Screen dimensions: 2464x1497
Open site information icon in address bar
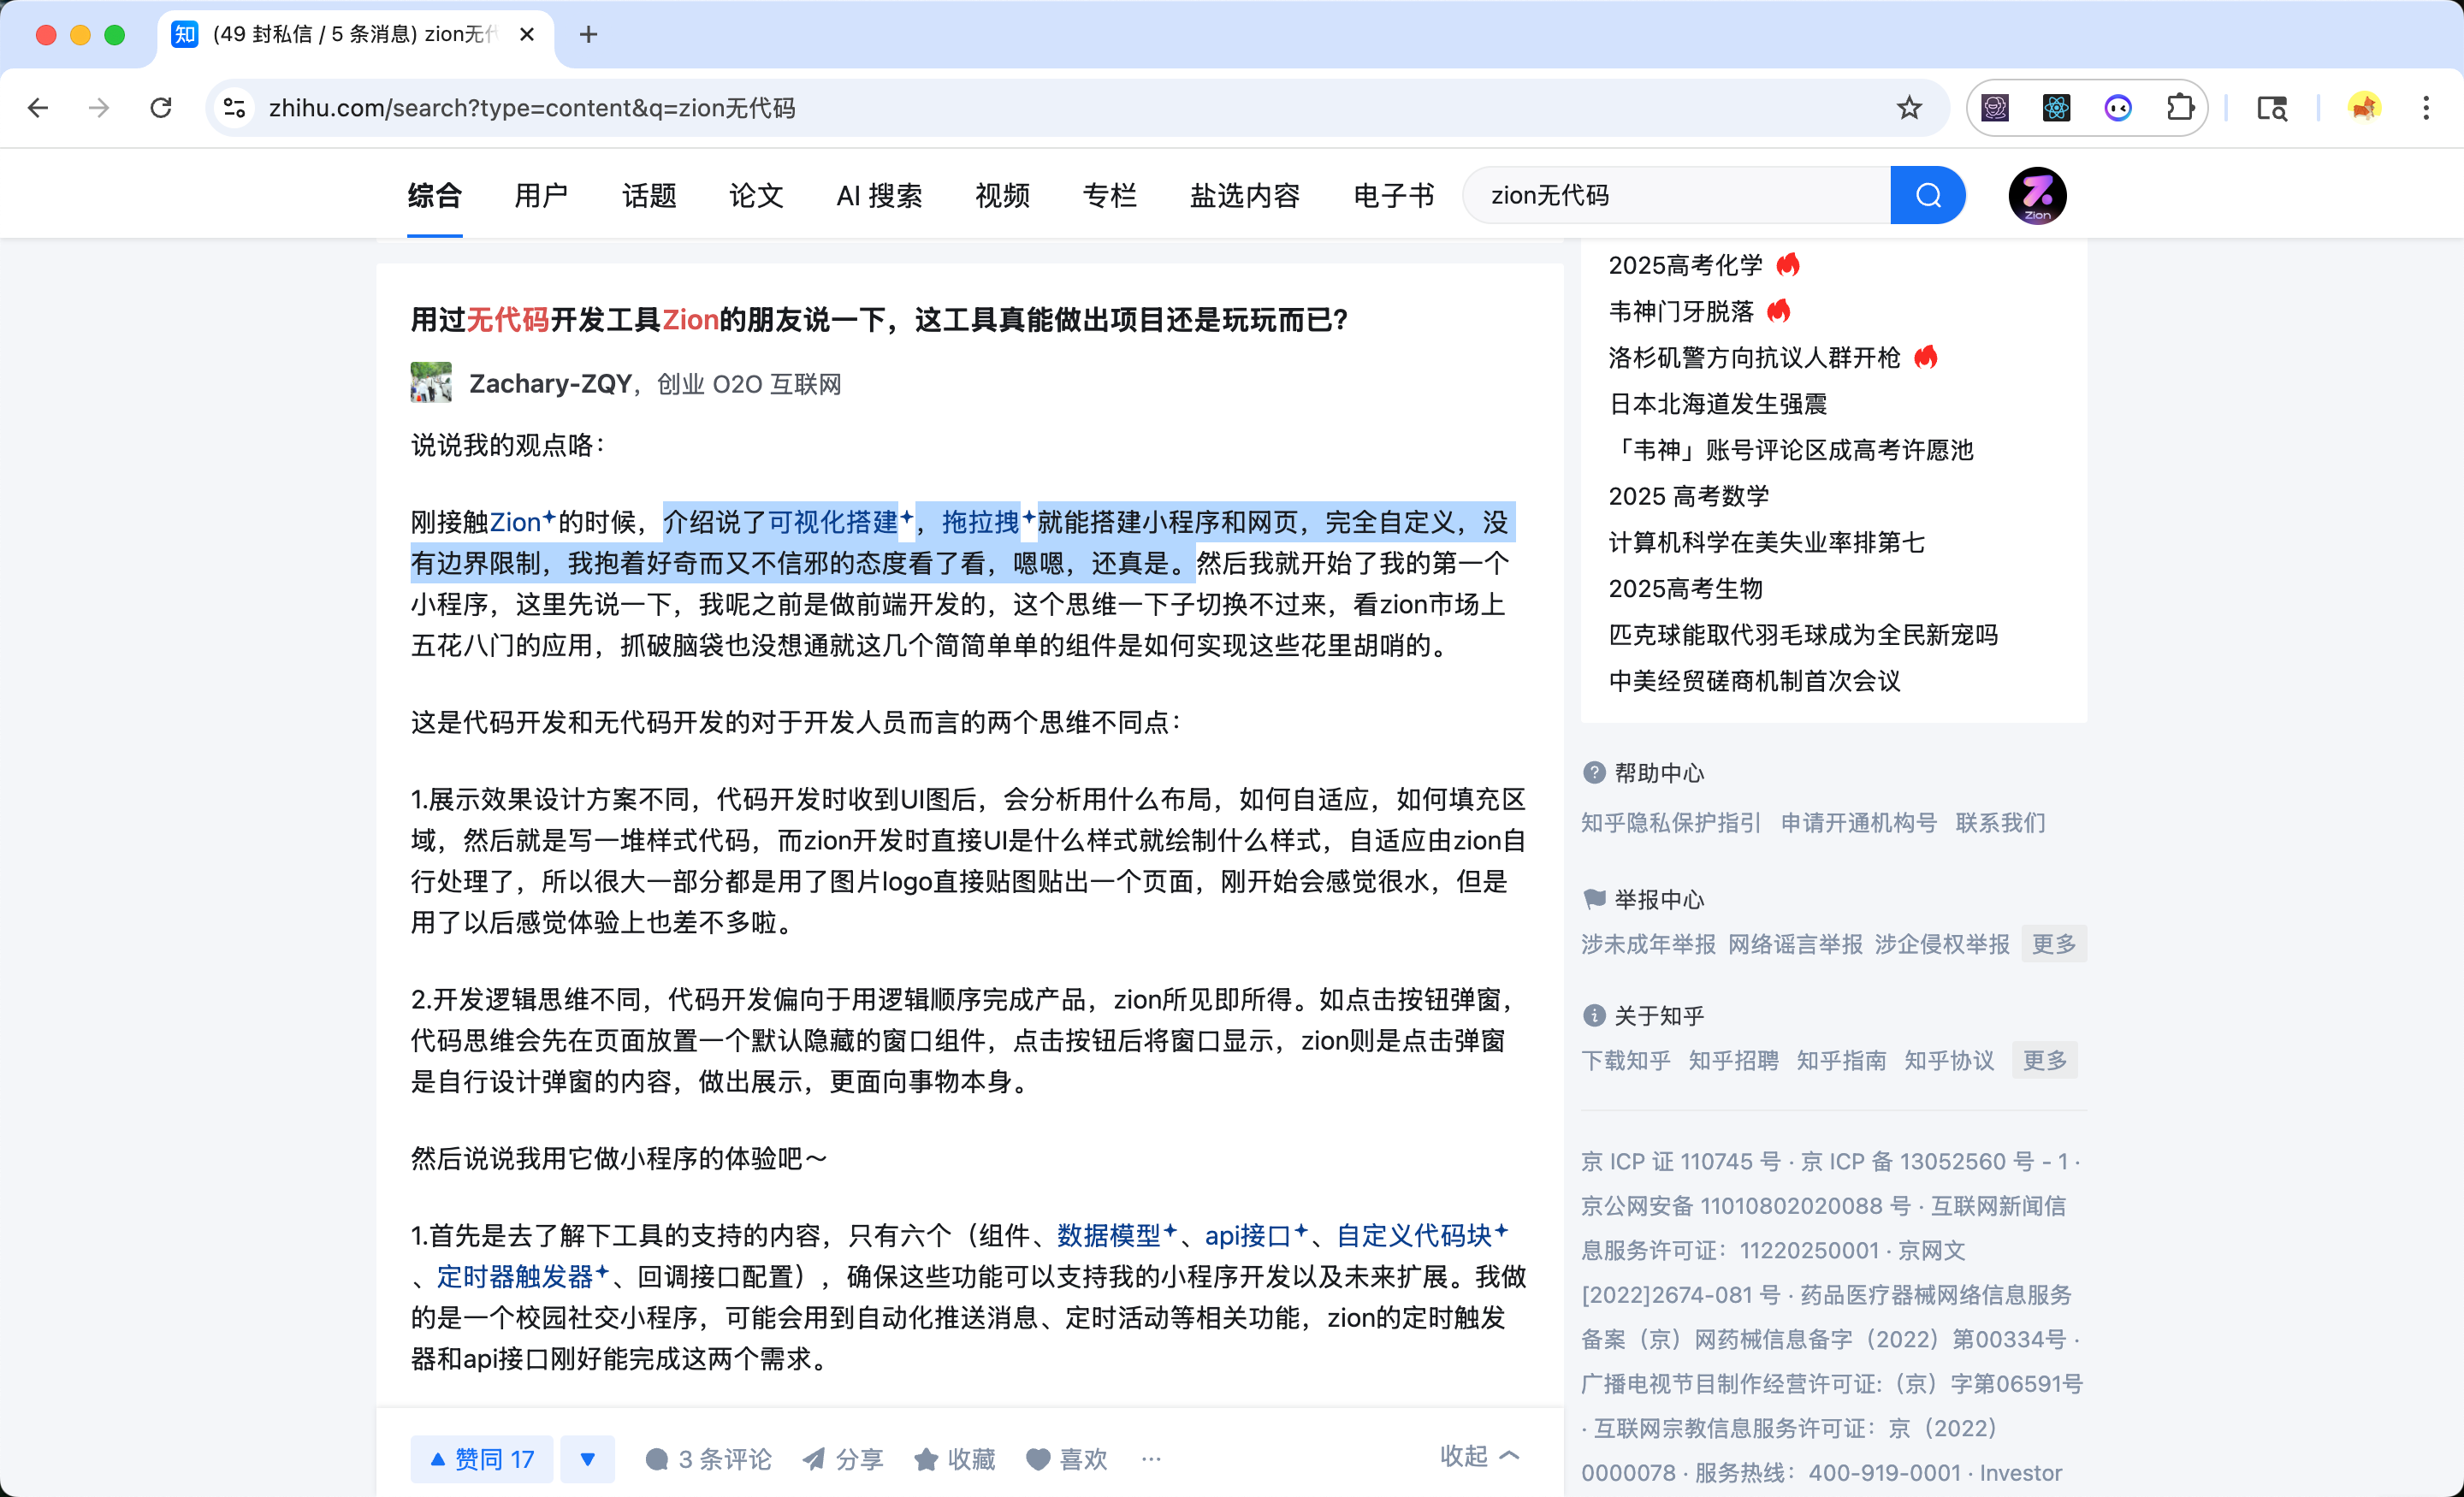[234, 108]
